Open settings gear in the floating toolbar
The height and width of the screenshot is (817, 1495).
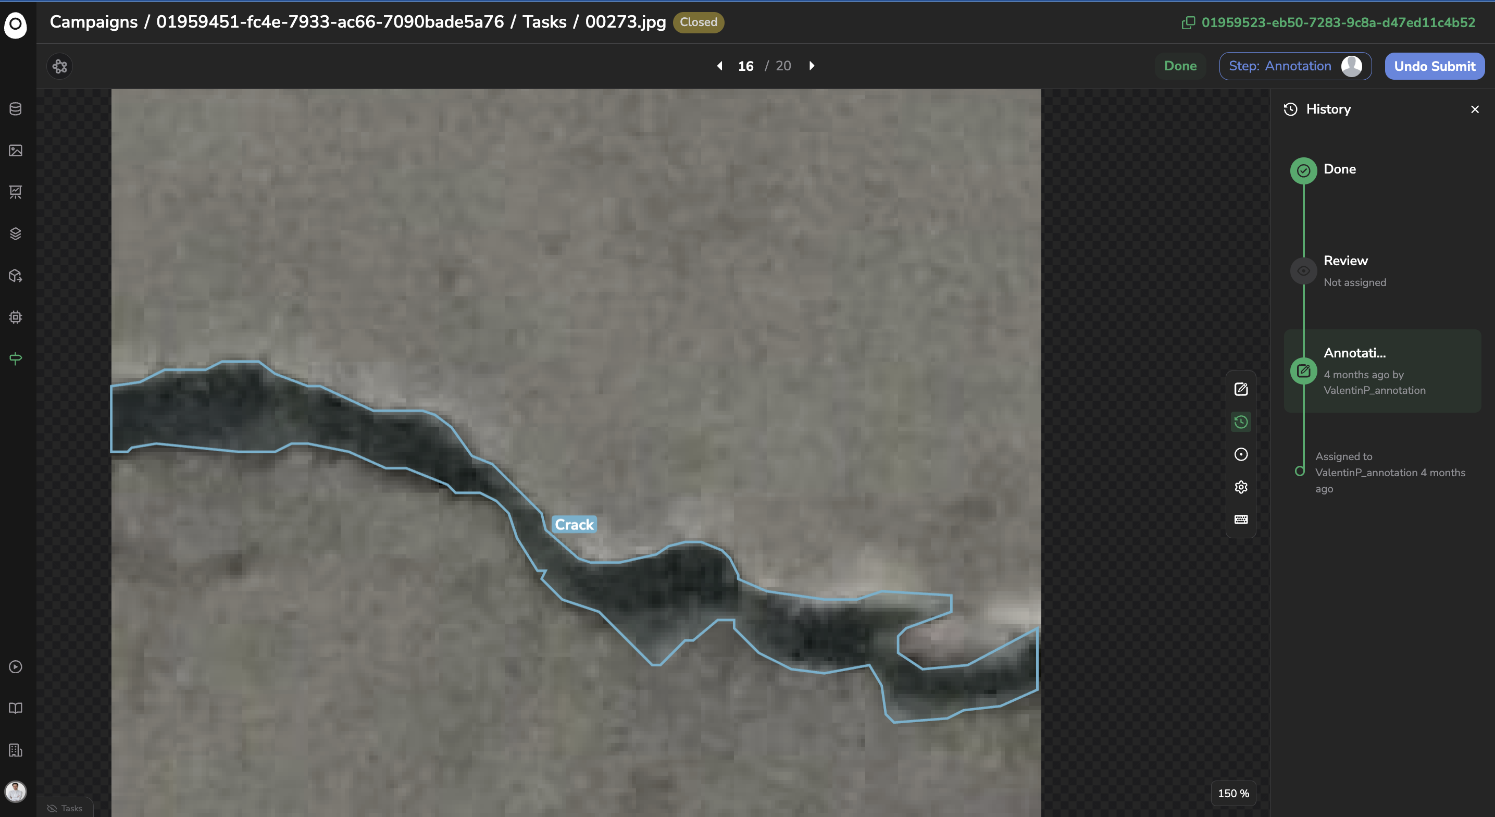pyautogui.click(x=1241, y=487)
